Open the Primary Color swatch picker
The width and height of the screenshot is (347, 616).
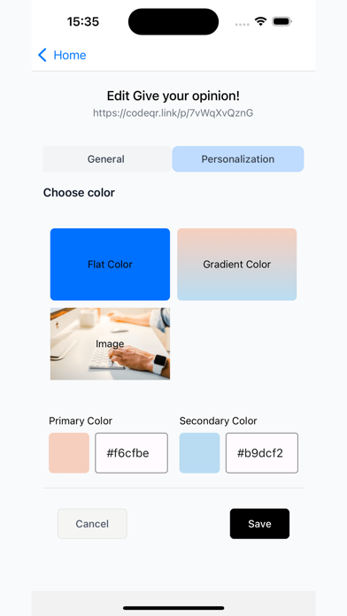69,453
